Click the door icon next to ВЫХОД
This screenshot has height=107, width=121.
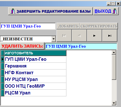tap(115, 11)
